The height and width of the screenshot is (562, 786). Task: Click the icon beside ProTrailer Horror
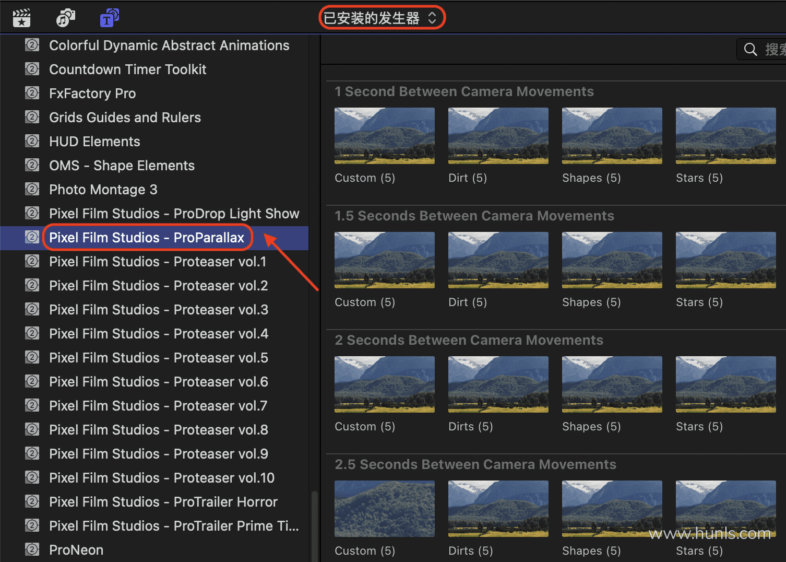pos(32,501)
